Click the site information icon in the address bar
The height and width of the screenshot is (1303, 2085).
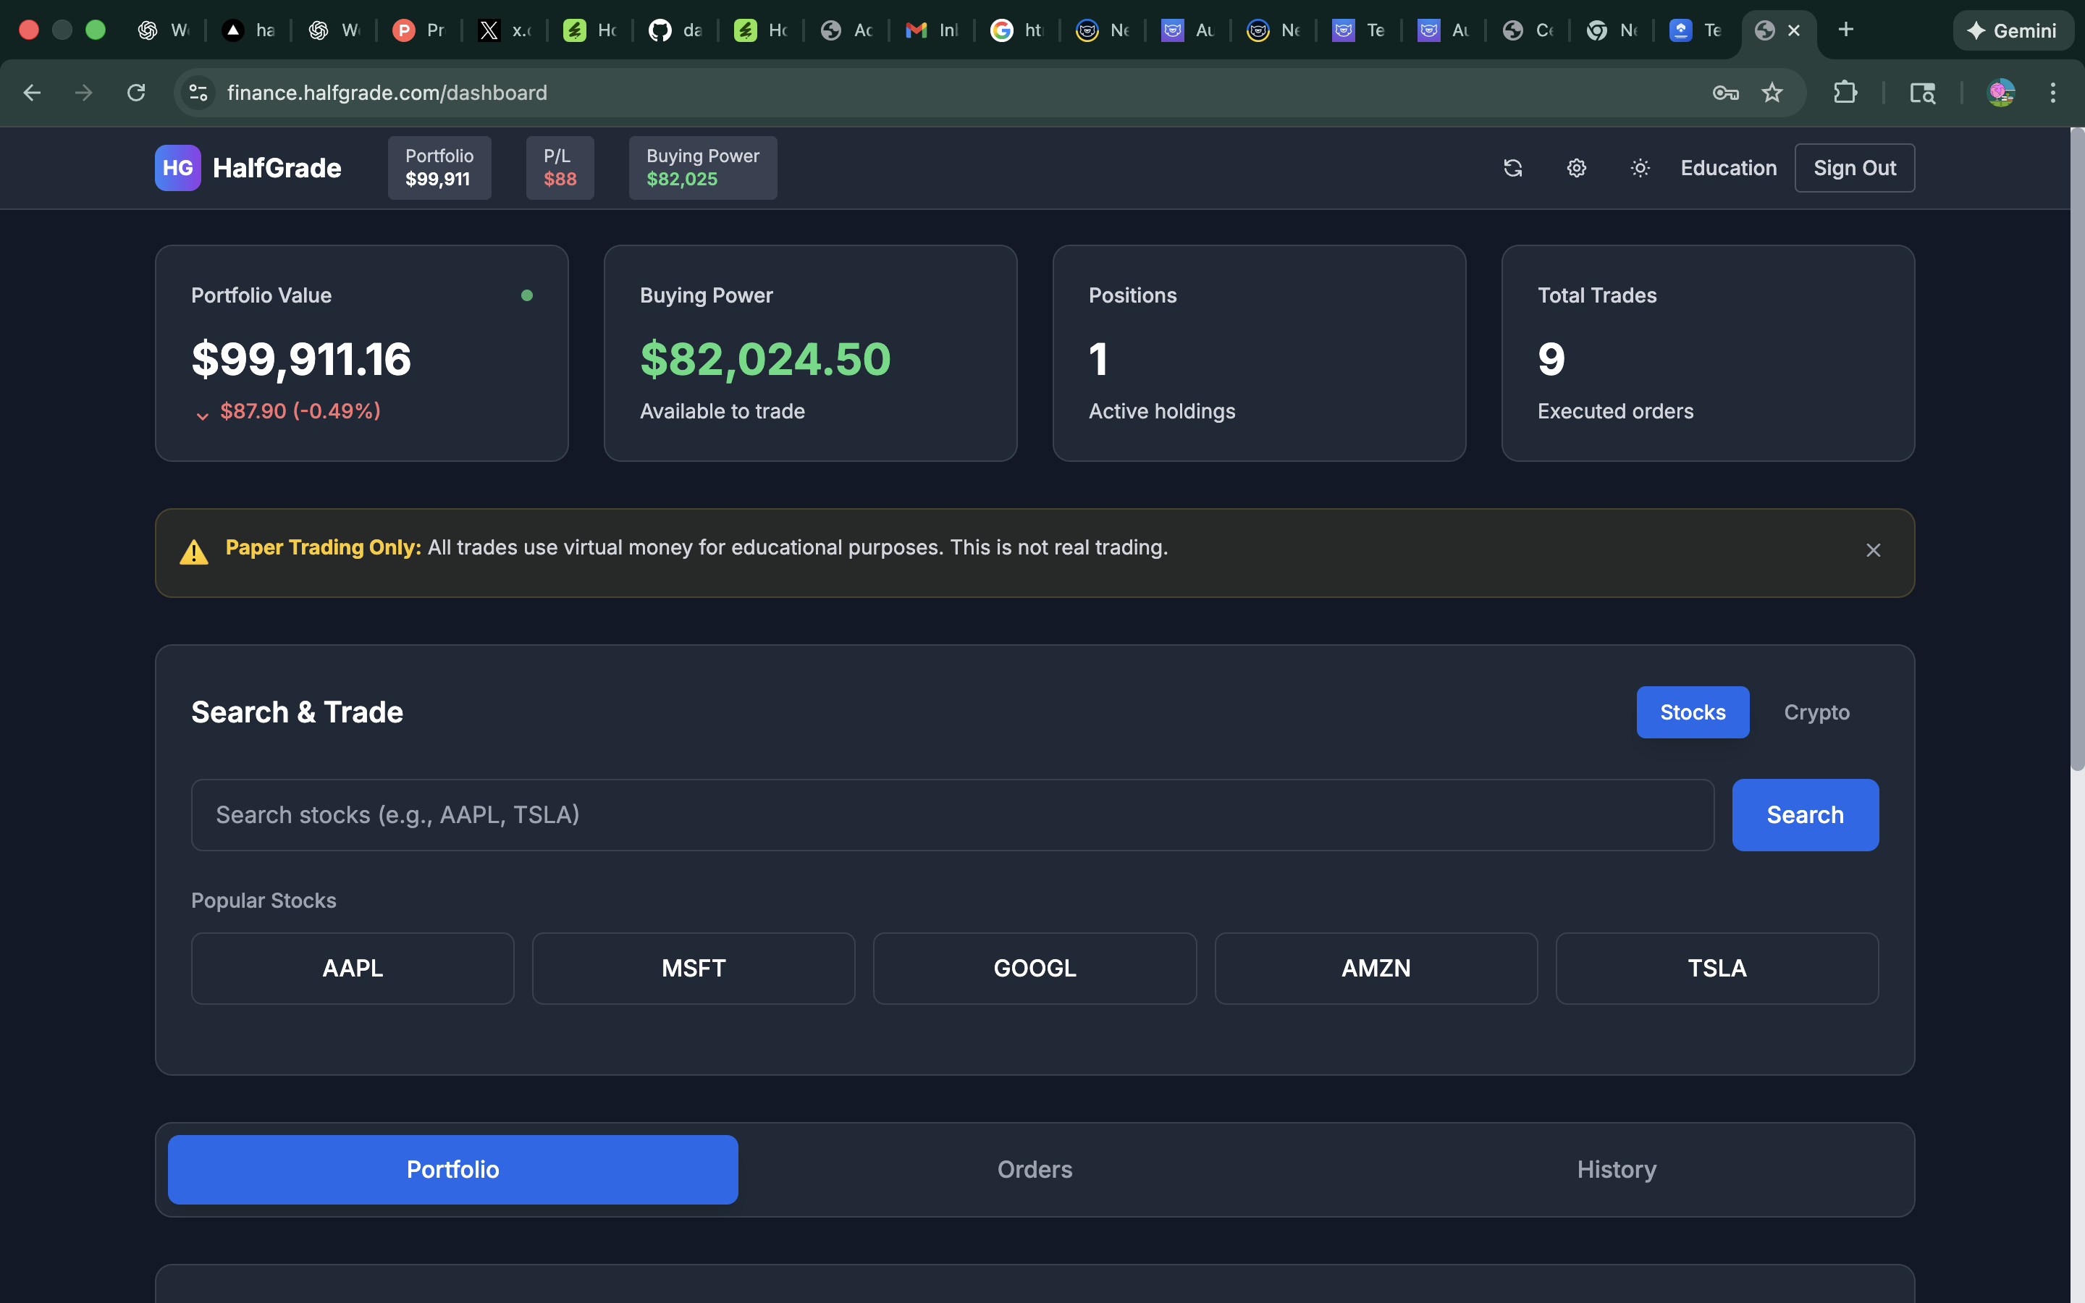click(x=198, y=92)
